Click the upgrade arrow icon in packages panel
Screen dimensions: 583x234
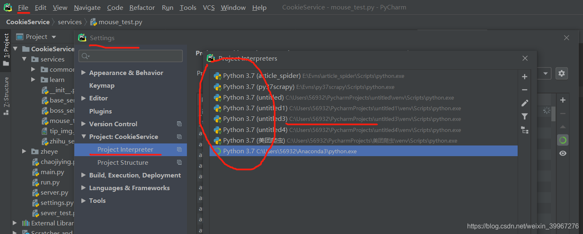563,127
